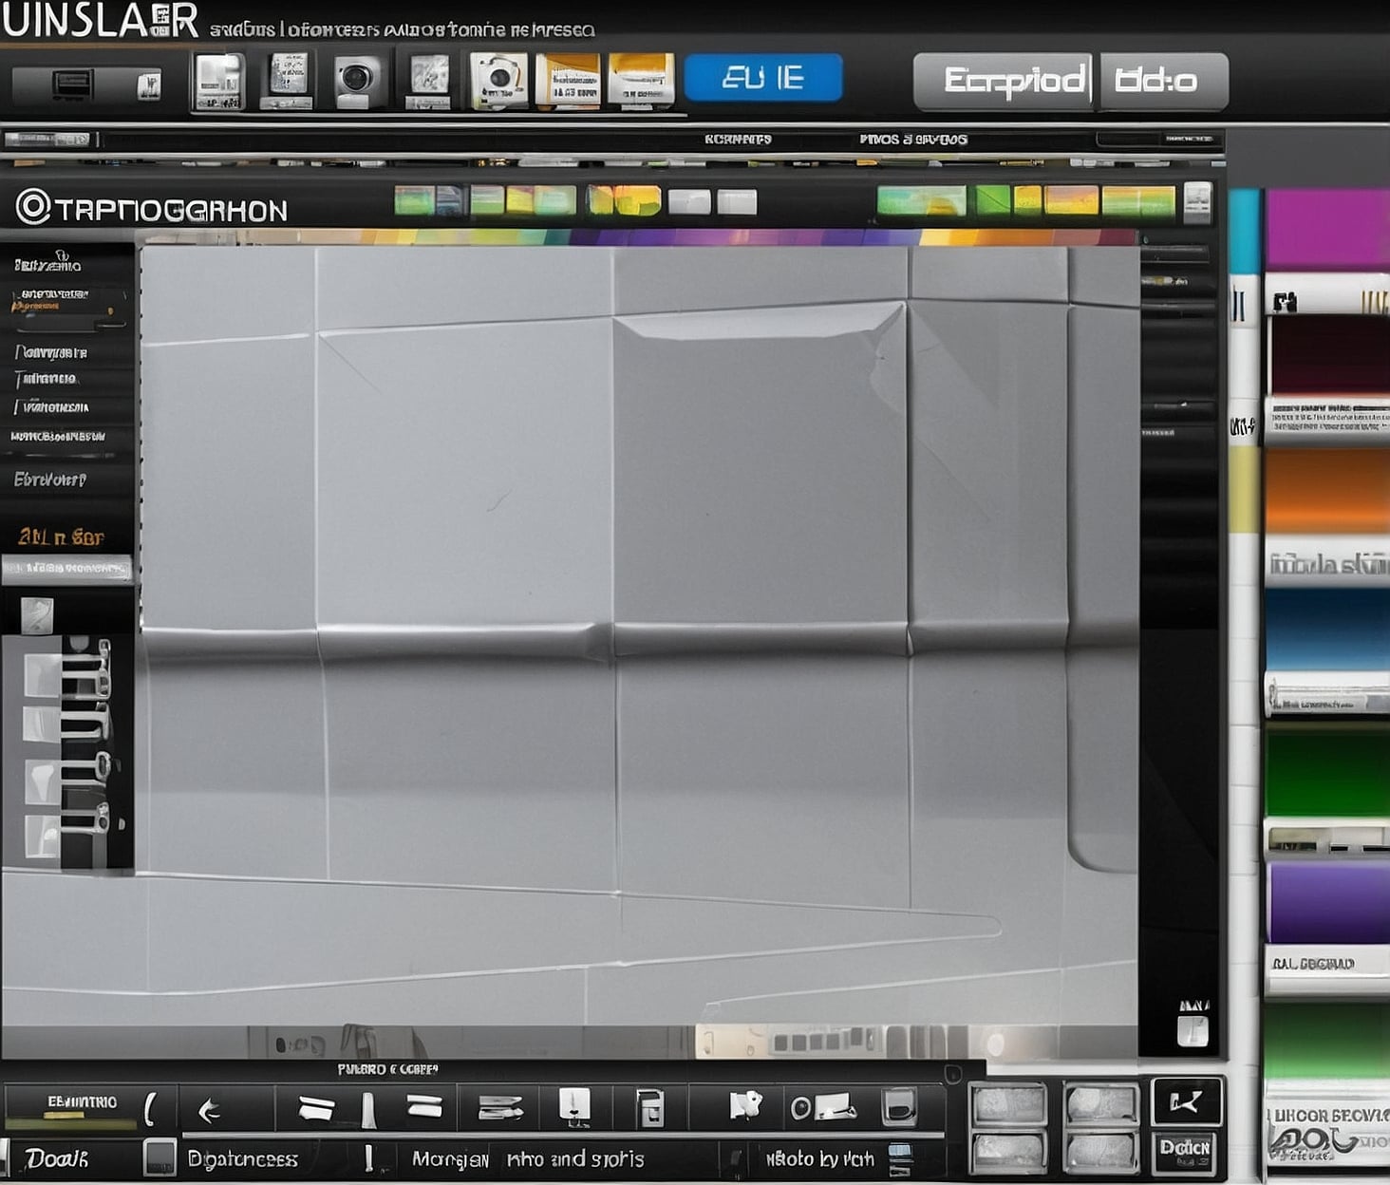Toggle the small white square at canvas bottom right
The image size is (1390, 1185).
[1192, 1031]
